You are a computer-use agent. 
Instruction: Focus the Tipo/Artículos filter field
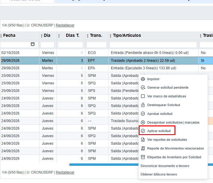[153, 45]
